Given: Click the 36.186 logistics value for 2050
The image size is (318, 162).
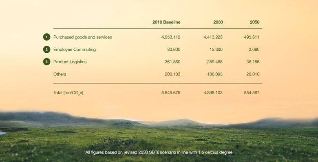Looking at the screenshot, I should (253, 62).
